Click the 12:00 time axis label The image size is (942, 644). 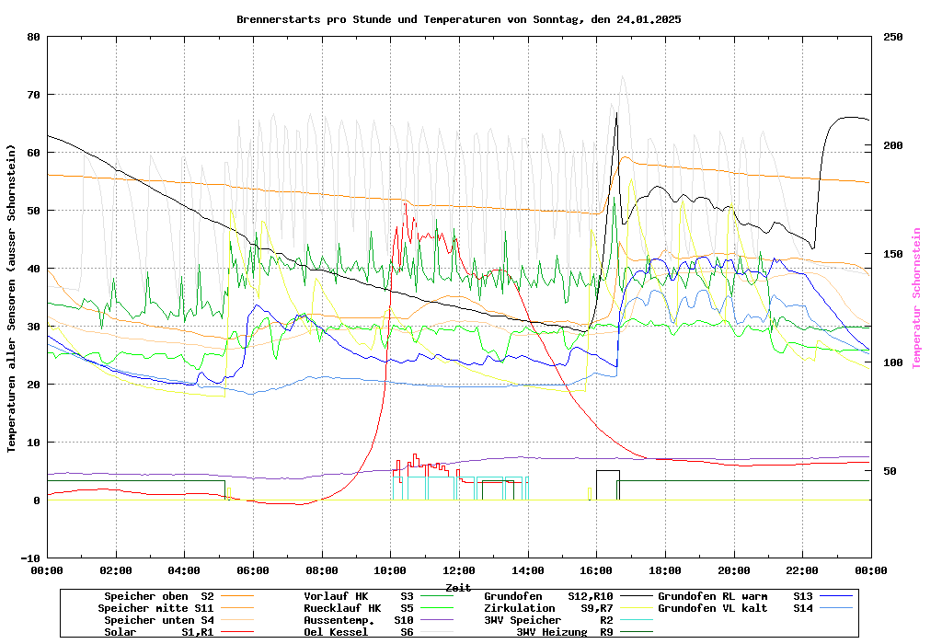(458, 570)
